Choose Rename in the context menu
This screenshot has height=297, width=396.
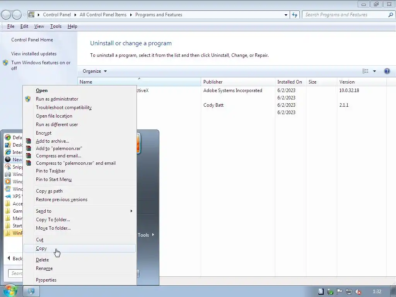tap(80, 268)
